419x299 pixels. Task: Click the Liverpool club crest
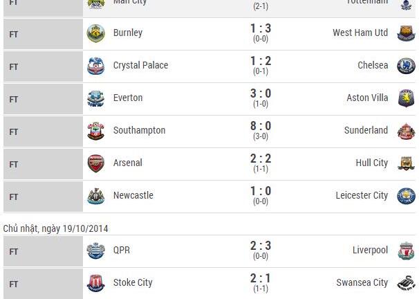[x=406, y=251]
